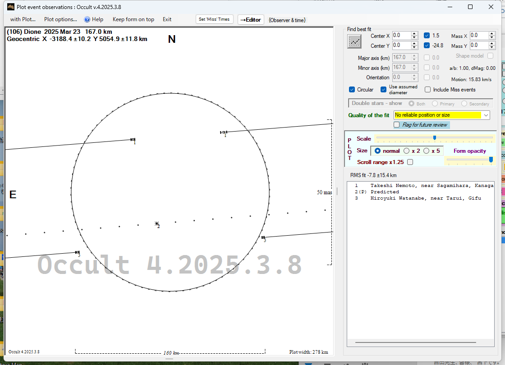Viewport: 505px width, 365px height.
Task: Click the Find best fit graph icon
Action: pyautogui.click(x=355, y=41)
